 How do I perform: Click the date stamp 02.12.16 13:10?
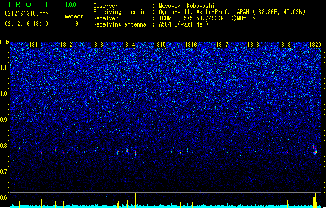(27, 24)
